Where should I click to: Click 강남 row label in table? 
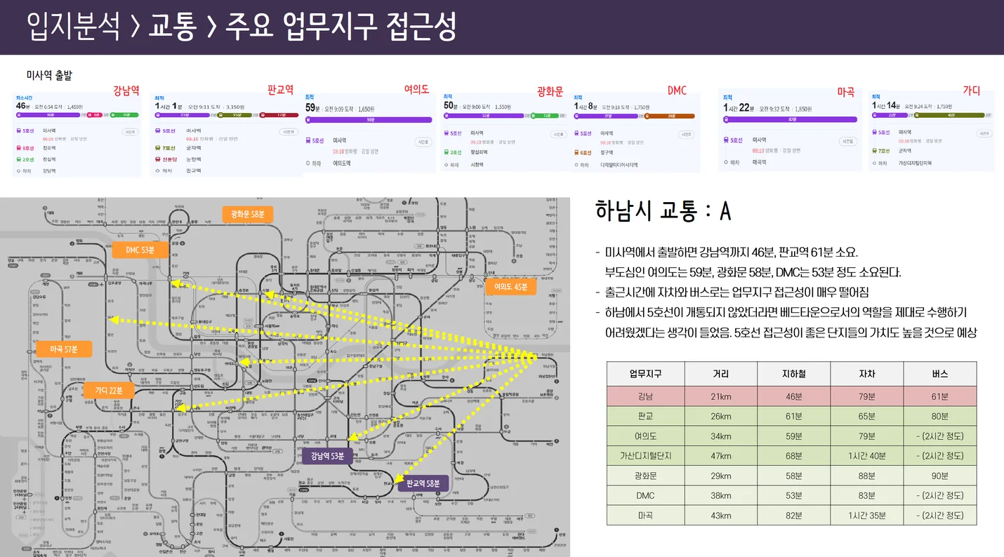(645, 396)
